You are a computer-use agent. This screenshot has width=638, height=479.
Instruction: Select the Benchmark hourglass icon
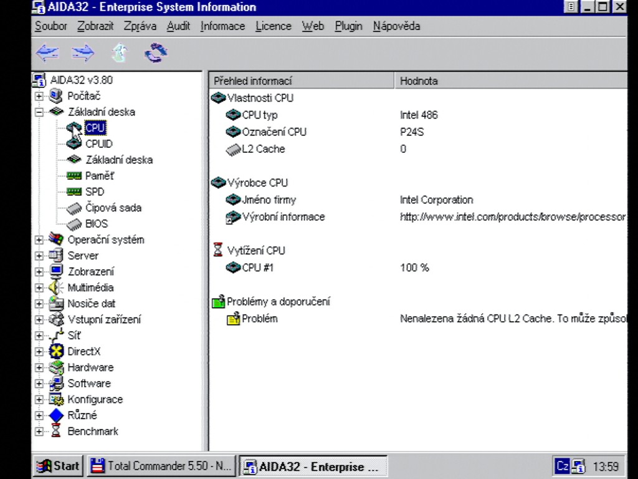point(56,431)
